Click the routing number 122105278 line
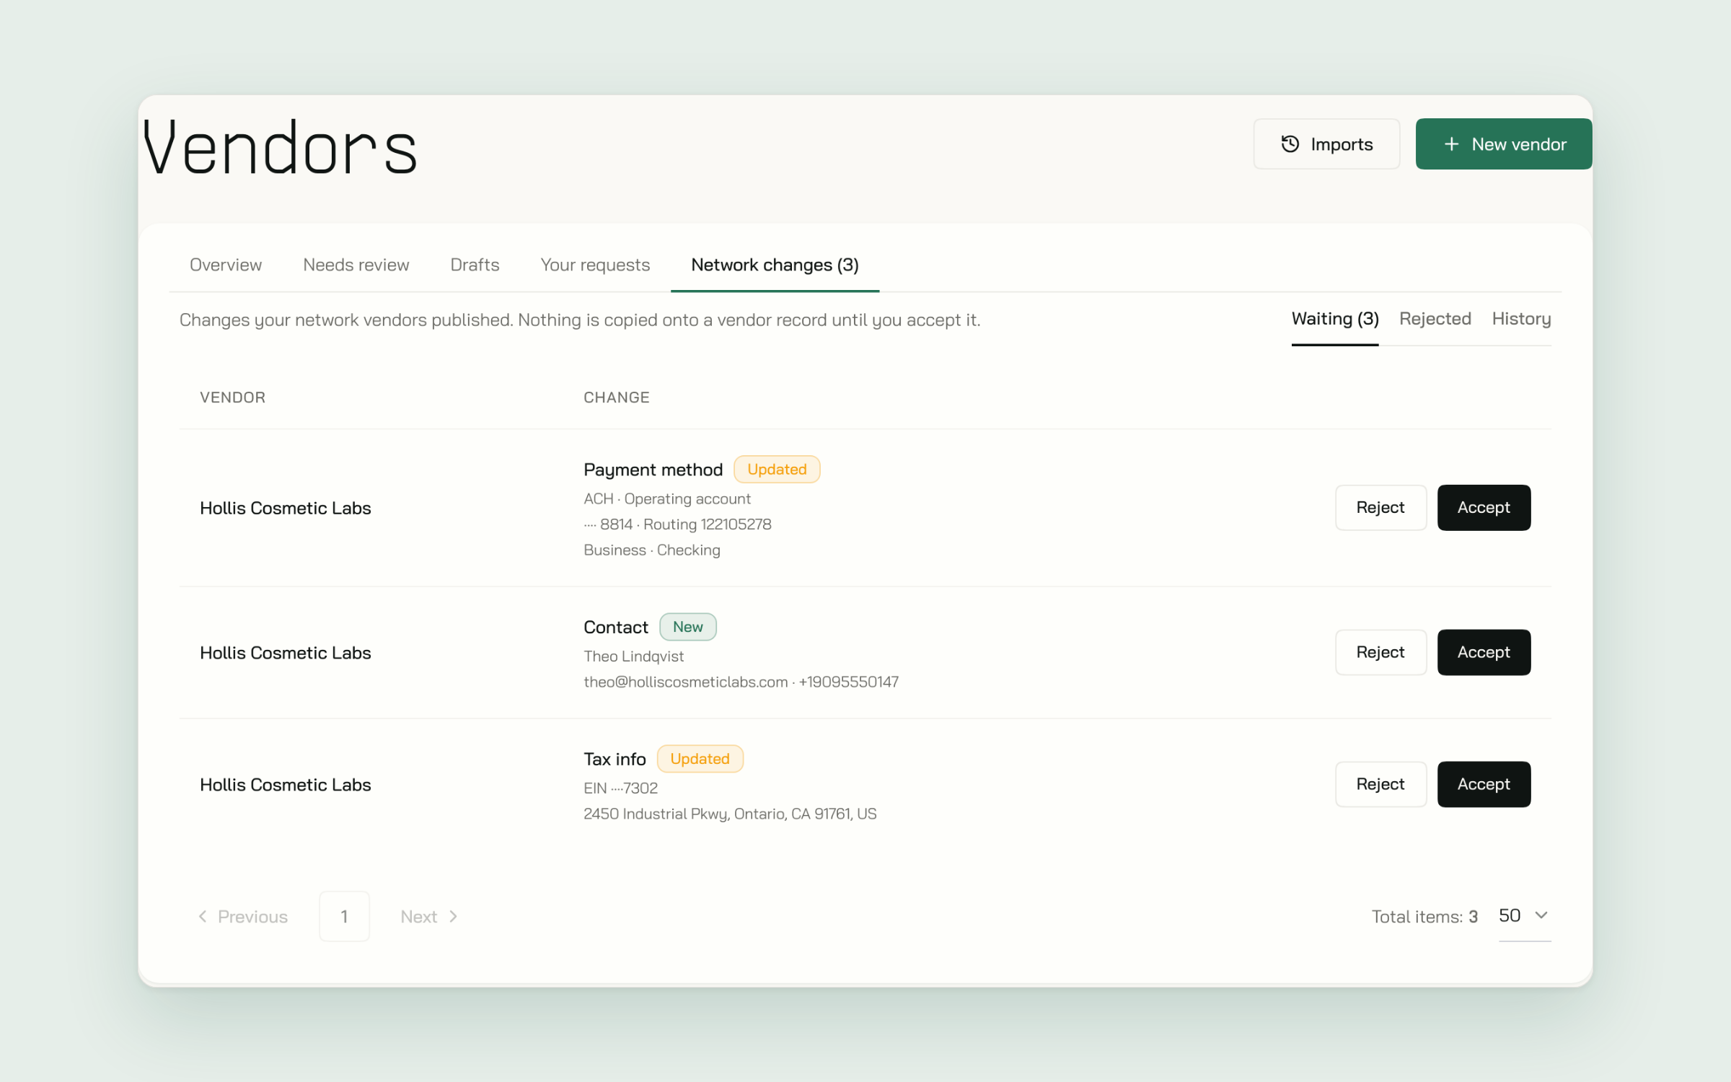This screenshot has height=1082, width=1731. [x=677, y=524]
